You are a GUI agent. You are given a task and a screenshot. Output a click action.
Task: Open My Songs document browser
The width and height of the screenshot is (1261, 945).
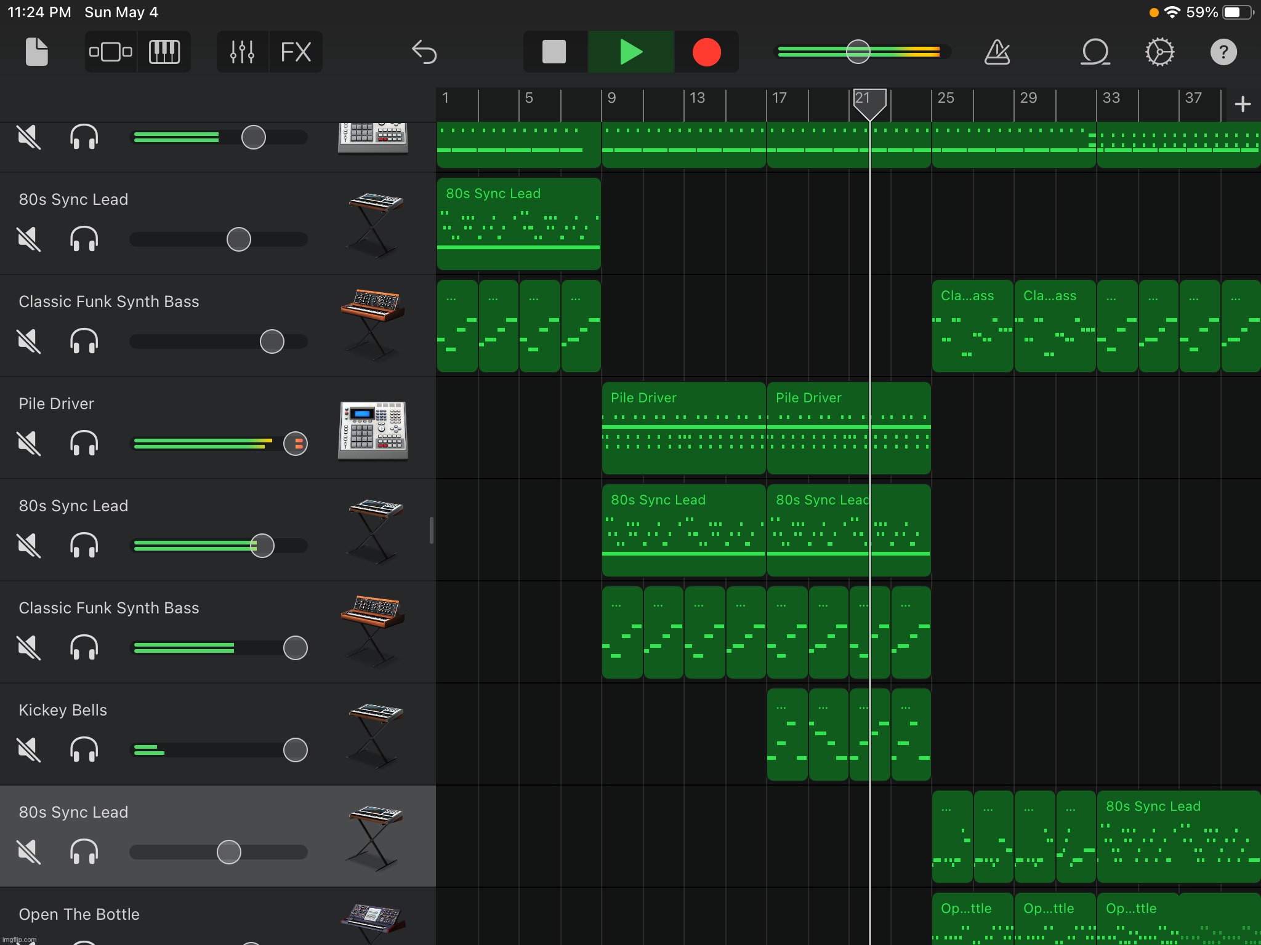(37, 52)
